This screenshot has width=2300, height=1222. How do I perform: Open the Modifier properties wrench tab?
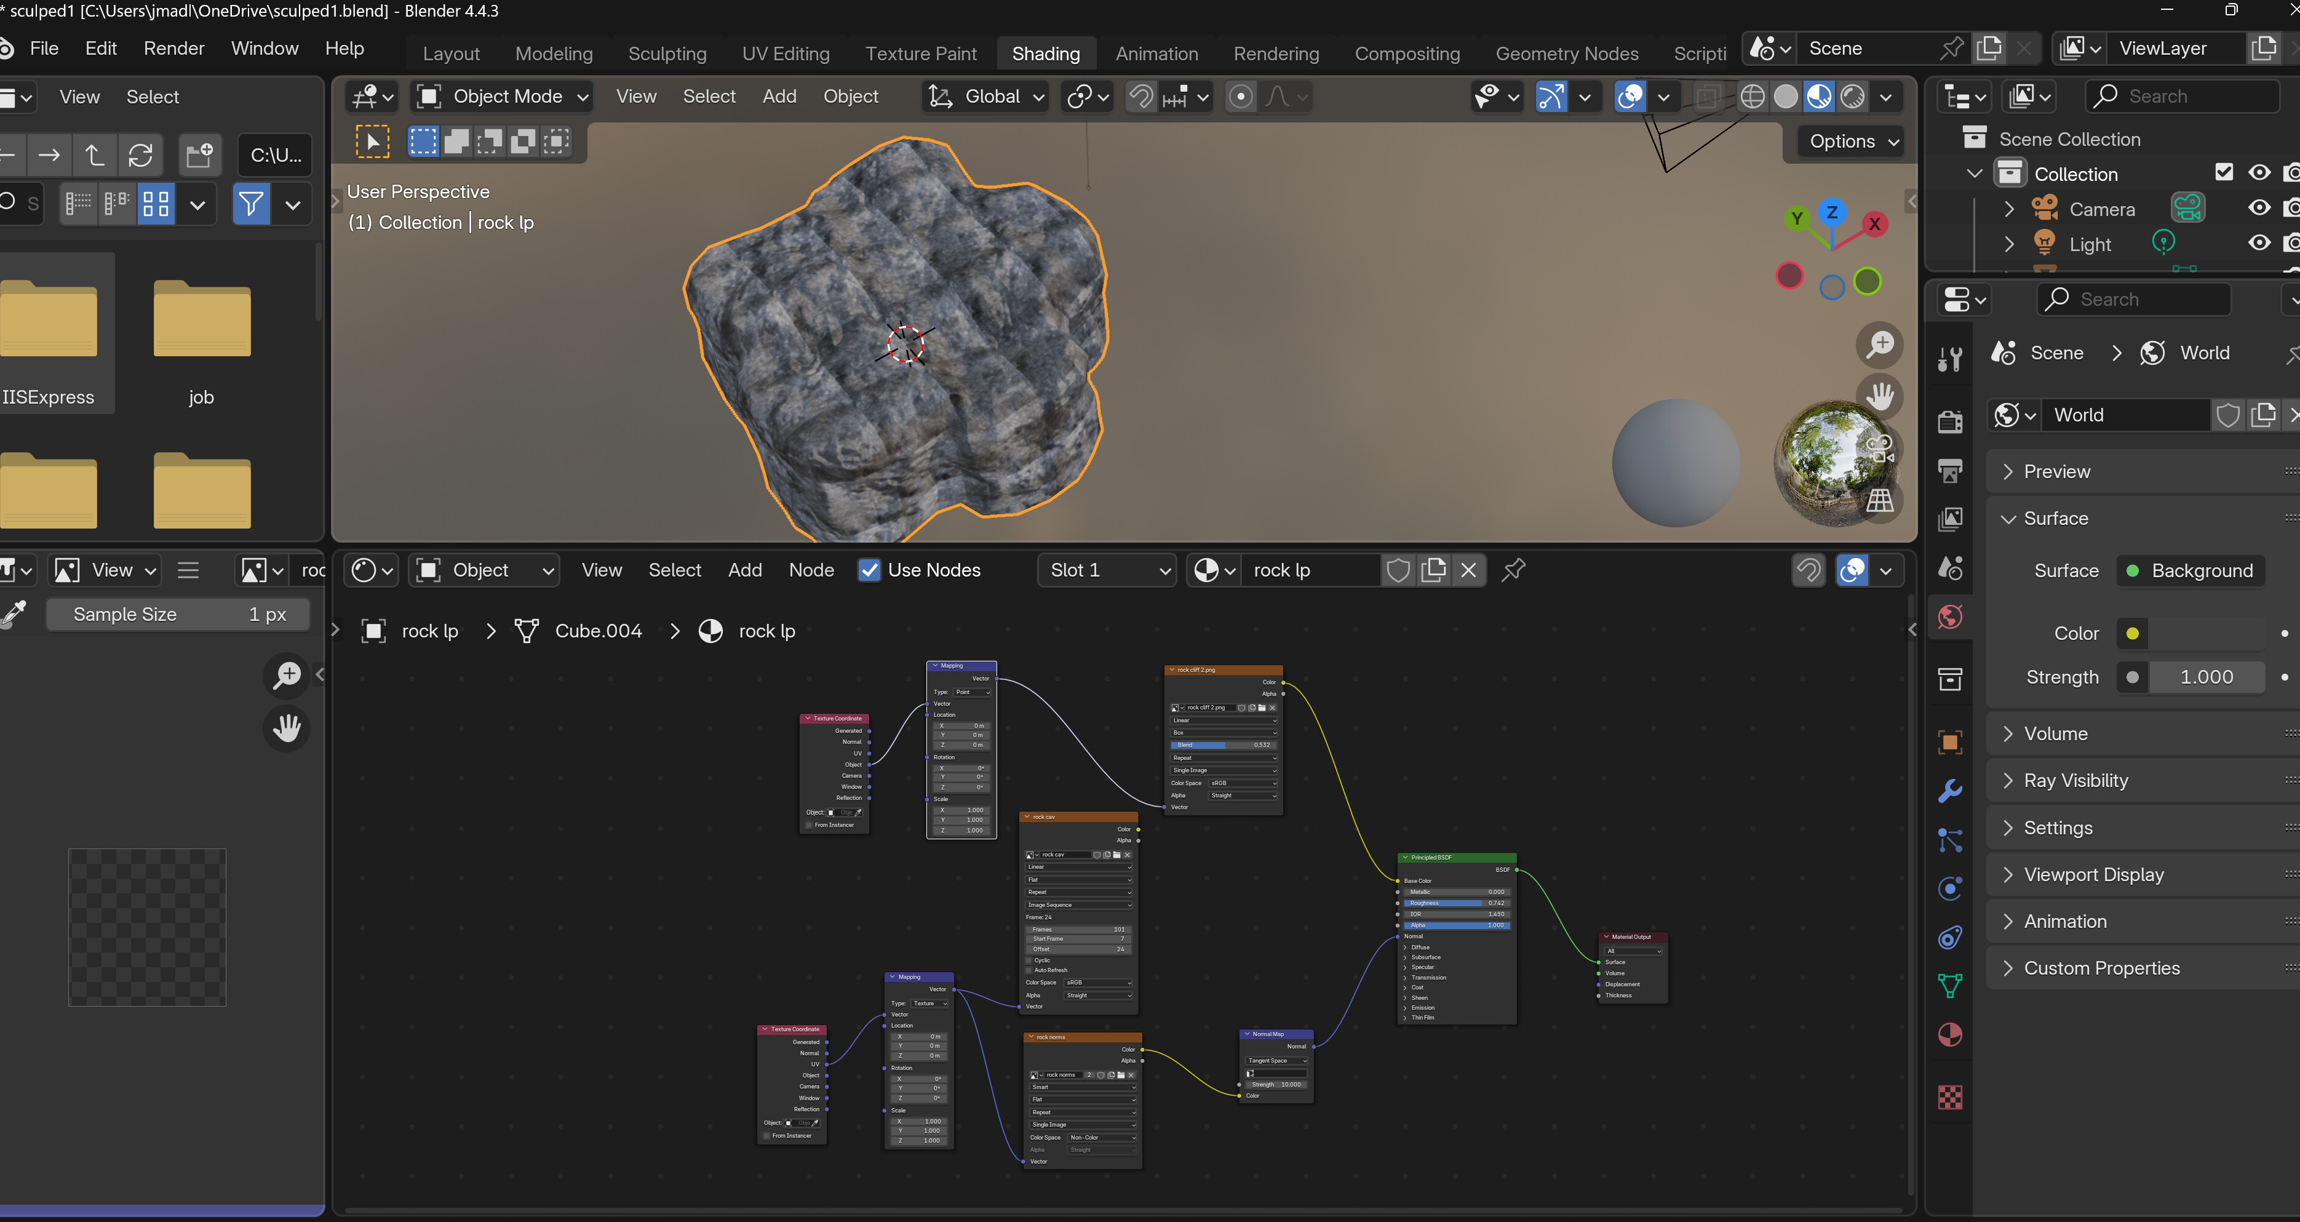pos(1950,791)
